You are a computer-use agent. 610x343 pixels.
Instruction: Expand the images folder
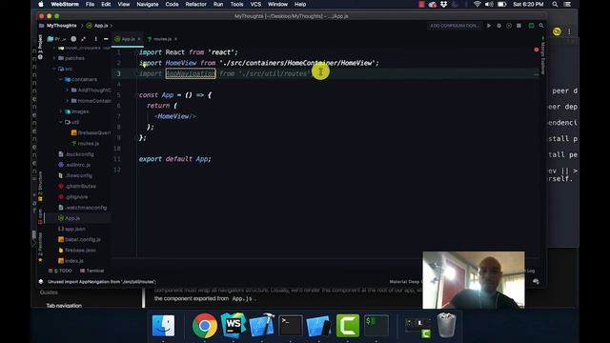pyautogui.click(x=61, y=111)
